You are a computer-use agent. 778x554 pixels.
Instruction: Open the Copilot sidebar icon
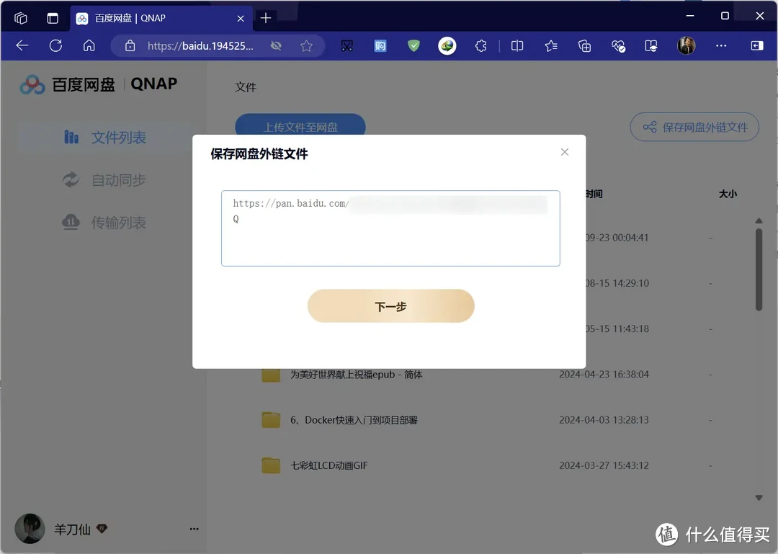click(756, 45)
